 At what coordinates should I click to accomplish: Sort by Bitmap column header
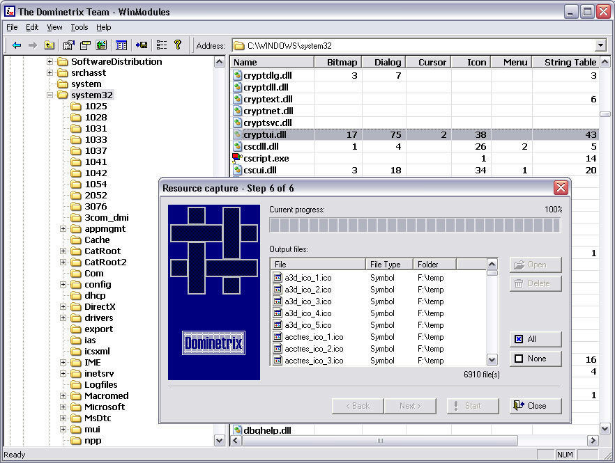337,62
